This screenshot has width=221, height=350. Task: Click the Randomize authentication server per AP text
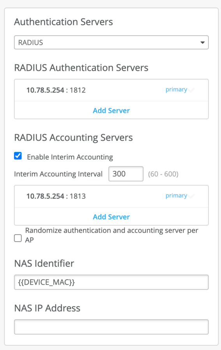point(111,235)
